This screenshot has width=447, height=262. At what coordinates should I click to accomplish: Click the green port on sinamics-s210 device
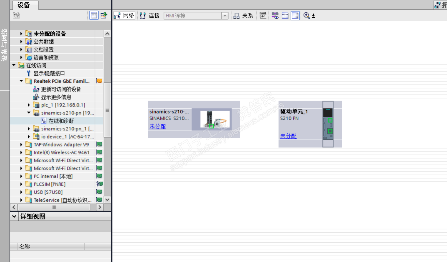(211, 126)
